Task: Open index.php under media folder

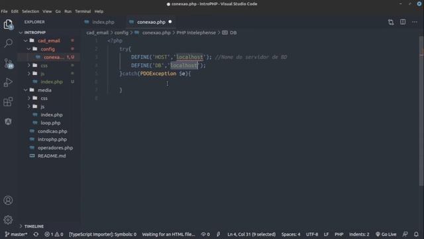Action: click(x=52, y=115)
